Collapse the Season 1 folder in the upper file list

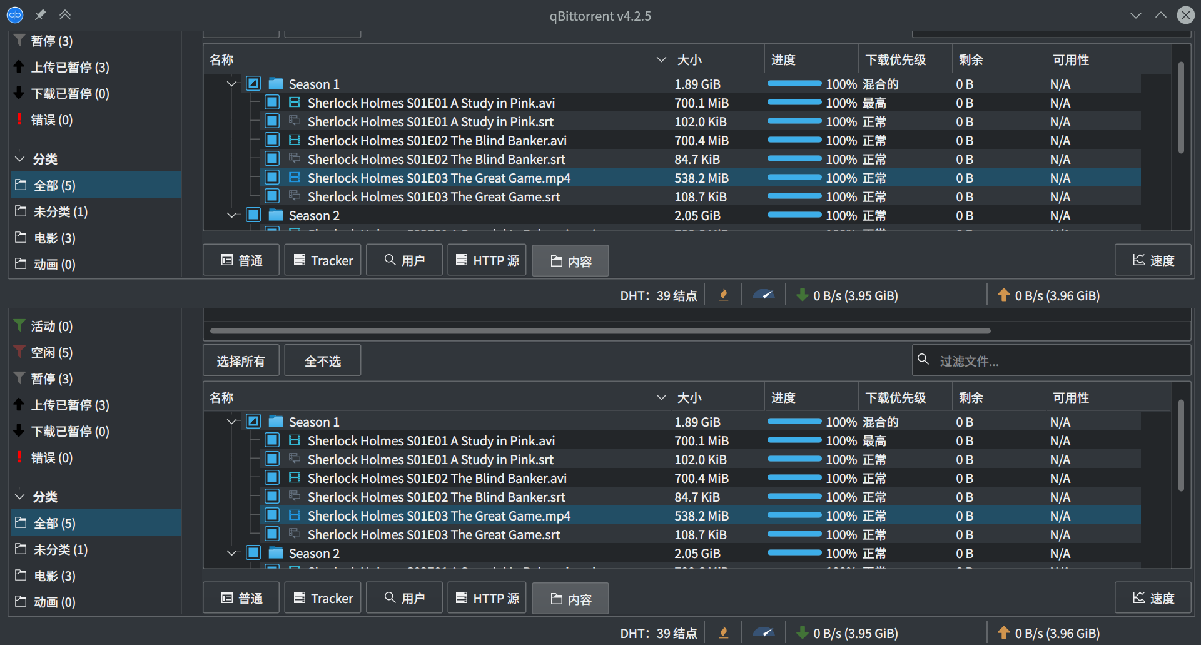point(232,83)
